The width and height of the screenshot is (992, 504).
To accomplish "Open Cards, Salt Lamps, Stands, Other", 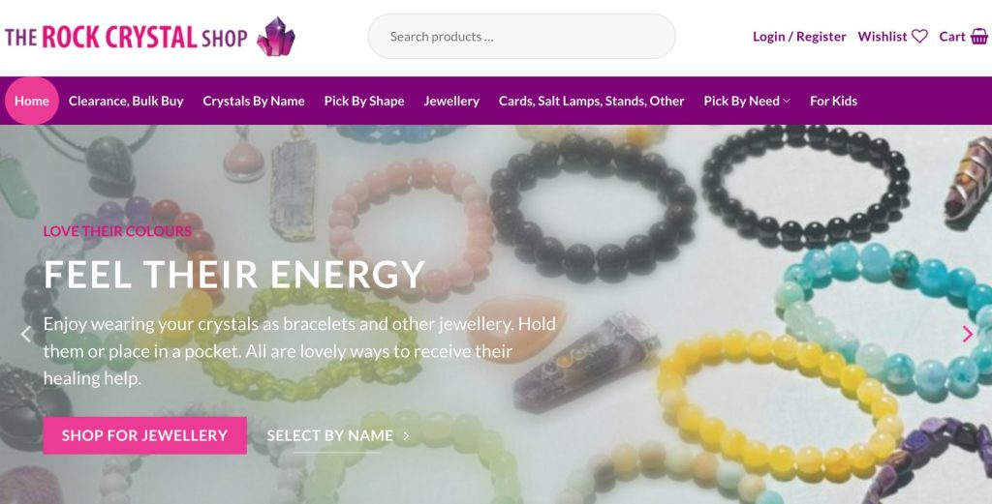I will point(591,101).
